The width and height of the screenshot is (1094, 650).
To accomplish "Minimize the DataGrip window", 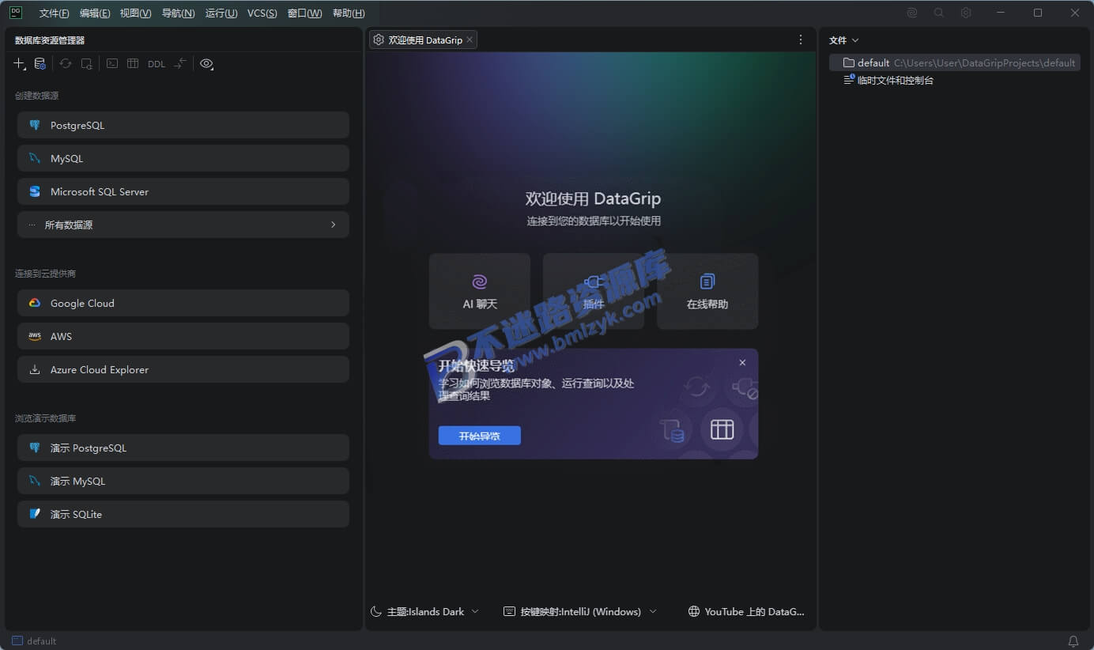I will [1002, 13].
